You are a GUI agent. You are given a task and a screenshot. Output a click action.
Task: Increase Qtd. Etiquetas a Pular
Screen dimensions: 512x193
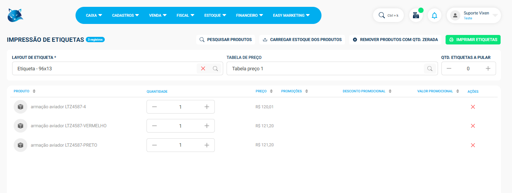coord(488,69)
